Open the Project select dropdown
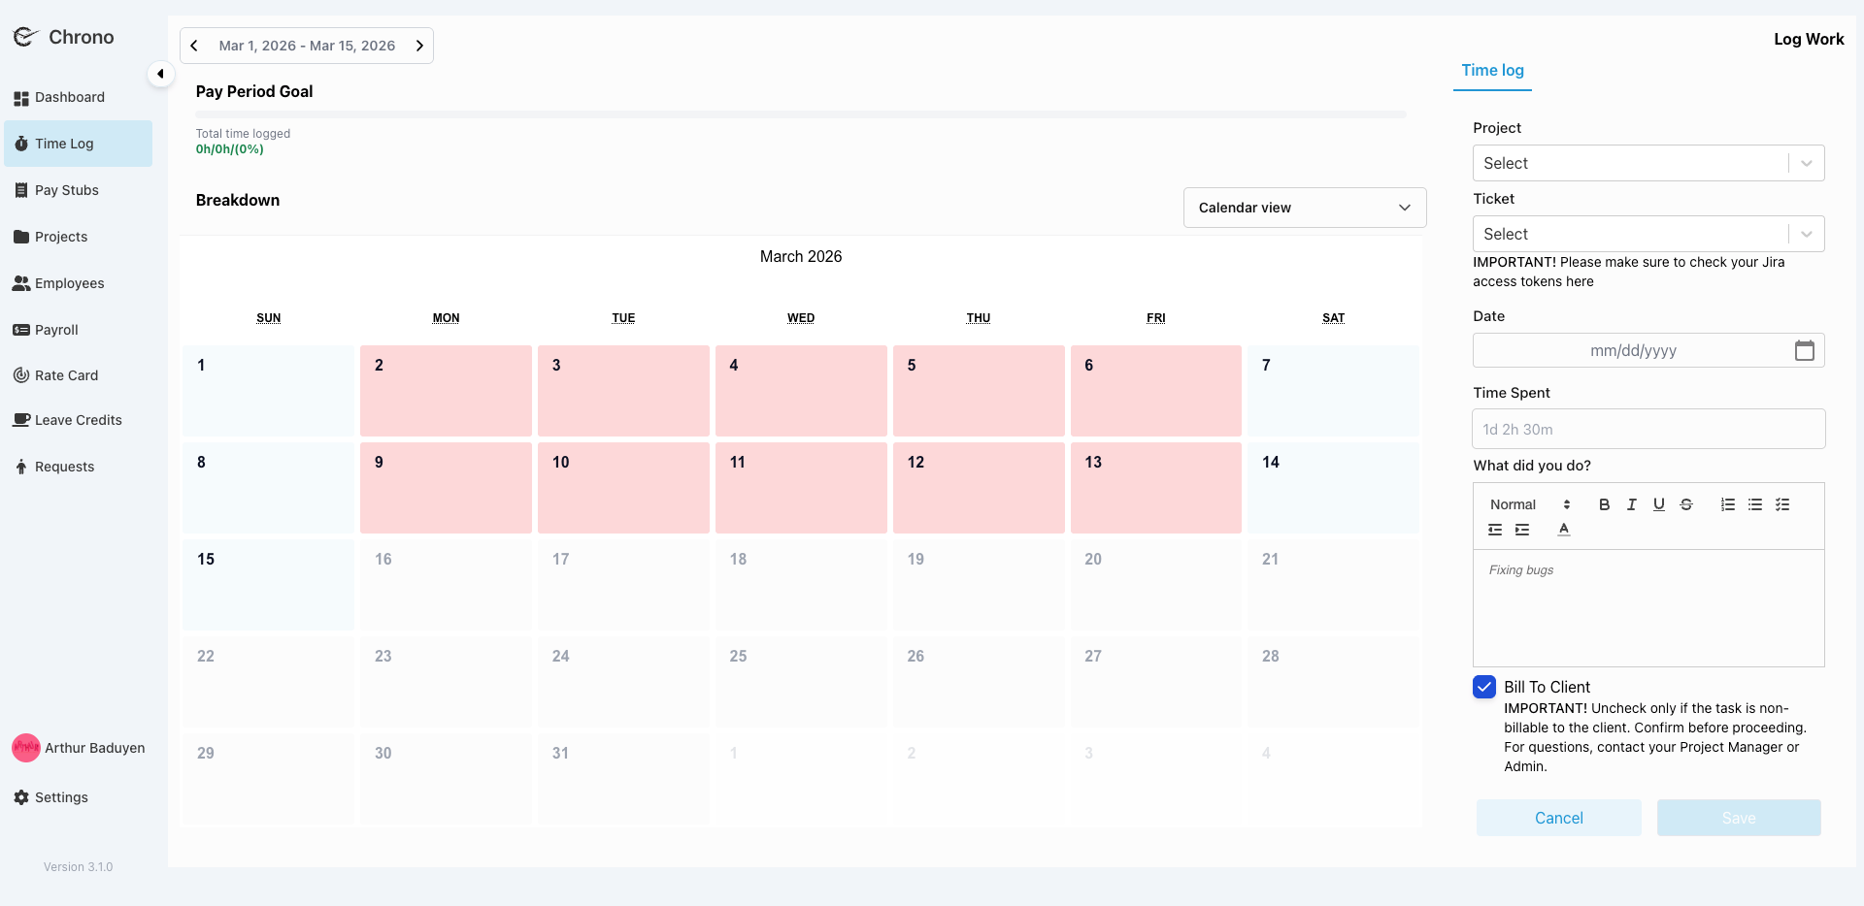The height and width of the screenshot is (906, 1864). click(x=1648, y=163)
